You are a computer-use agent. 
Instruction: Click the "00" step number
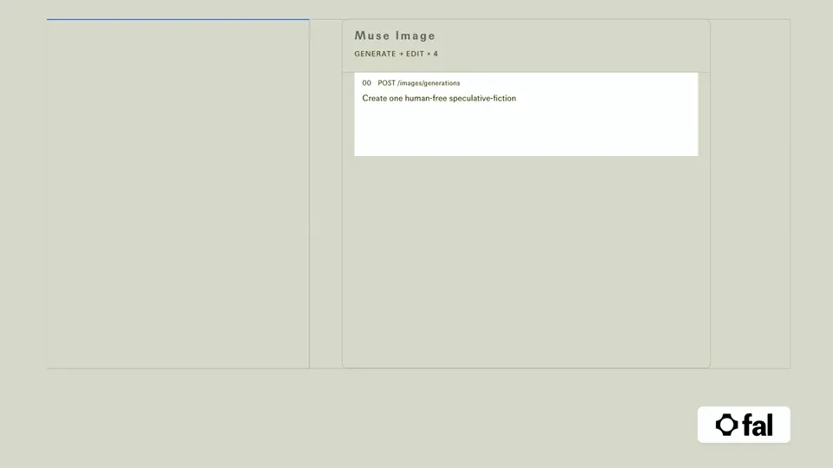[x=366, y=83]
